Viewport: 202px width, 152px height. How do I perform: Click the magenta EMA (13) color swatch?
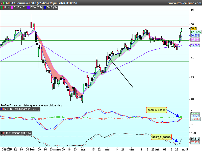[x=12, y=8]
